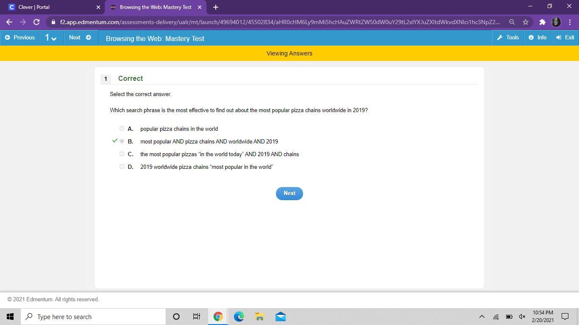This screenshot has width=579, height=325.
Task: Open the zoom magnifier in address bar
Action: (x=512, y=22)
